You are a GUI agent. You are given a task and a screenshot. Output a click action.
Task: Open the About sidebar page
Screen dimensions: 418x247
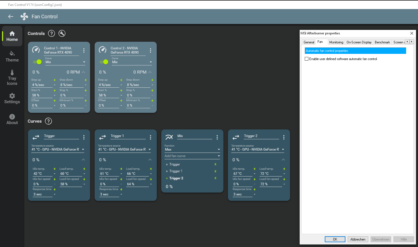pyautogui.click(x=12, y=119)
